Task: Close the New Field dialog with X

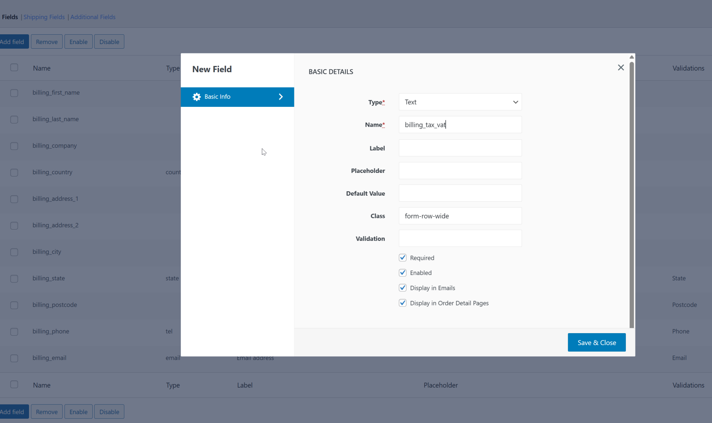Action: (621, 67)
